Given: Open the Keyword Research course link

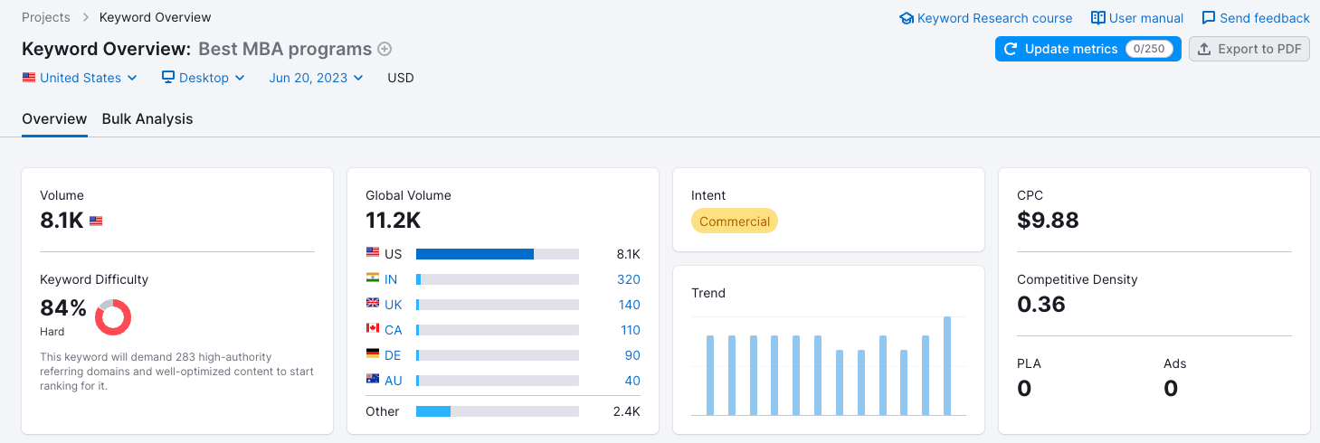Looking at the screenshot, I should tap(986, 18).
